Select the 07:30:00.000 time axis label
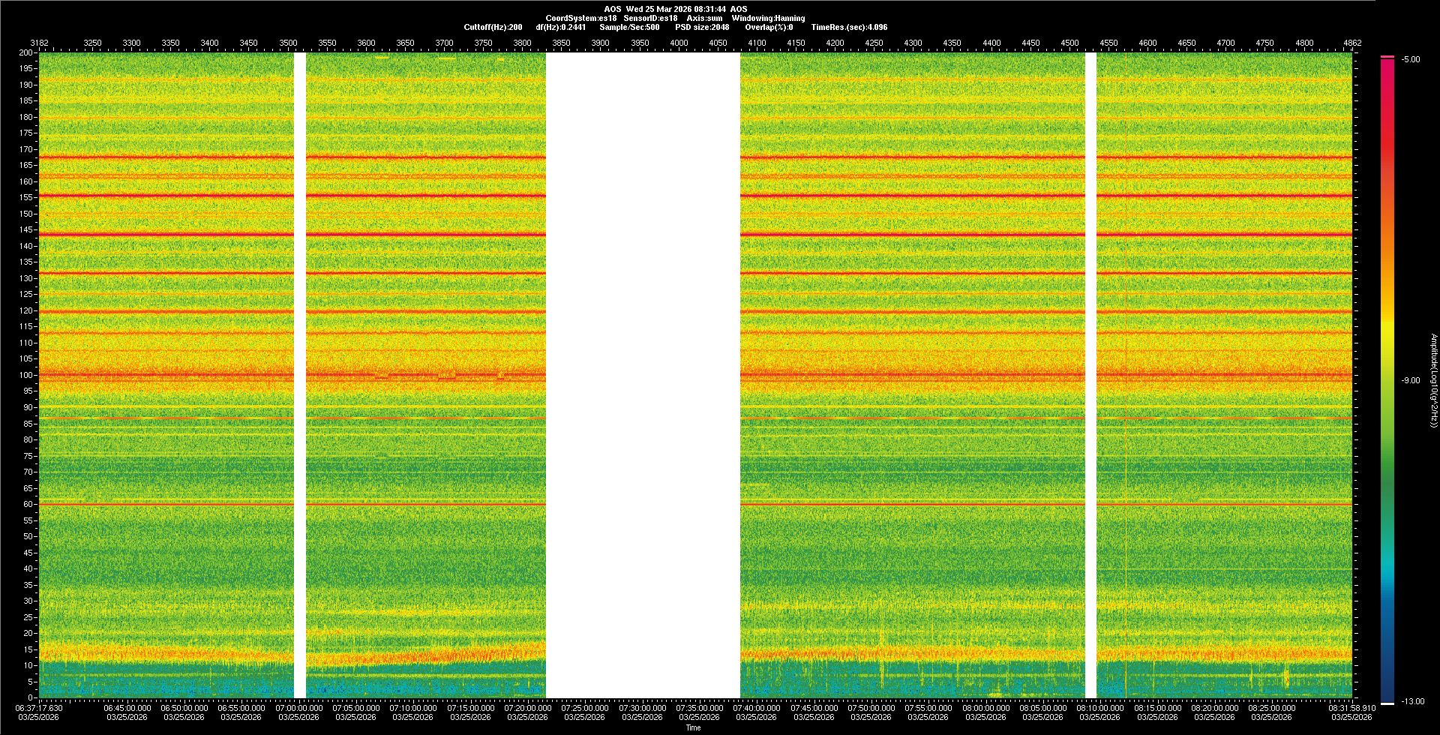 coord(642,708)
